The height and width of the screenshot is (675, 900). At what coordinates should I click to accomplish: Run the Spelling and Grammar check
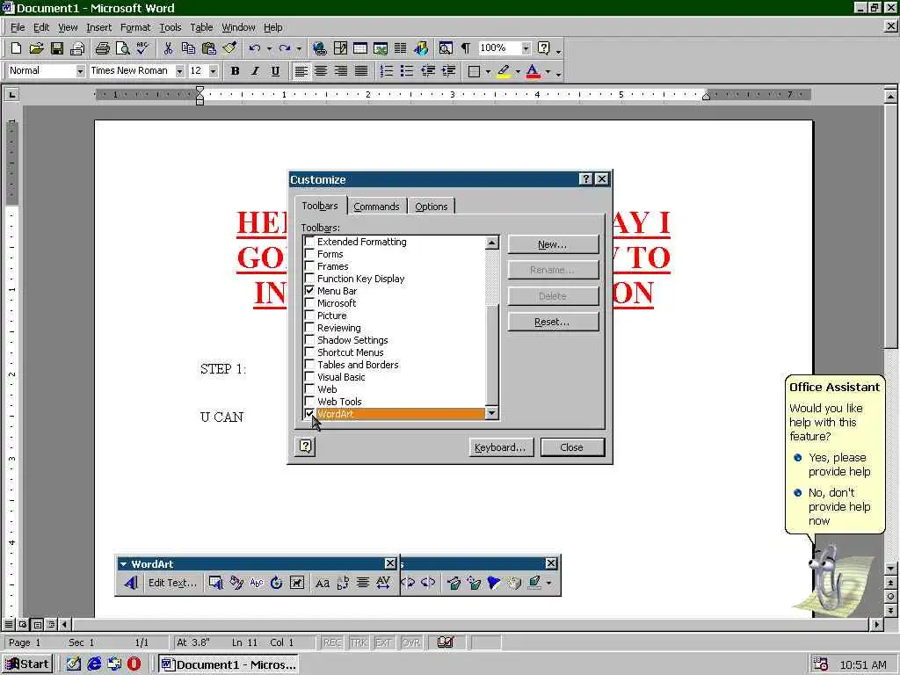142,48
